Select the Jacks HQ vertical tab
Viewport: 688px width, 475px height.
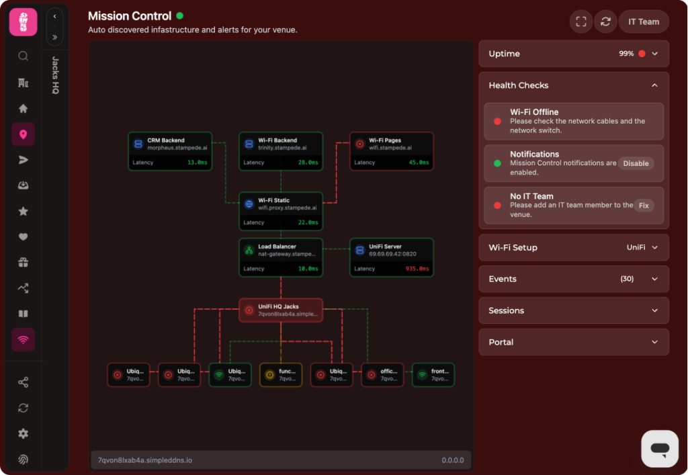pyautogui.click(x=55, y=75)
